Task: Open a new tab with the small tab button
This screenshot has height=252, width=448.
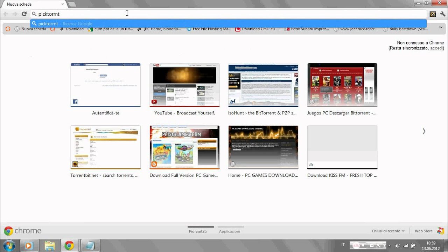Action: click(x=72, y=4)
